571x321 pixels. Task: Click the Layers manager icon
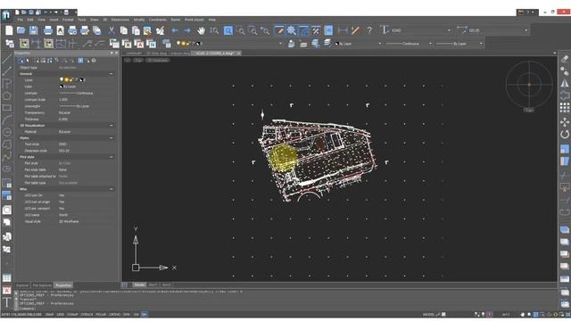click(167, 44)
